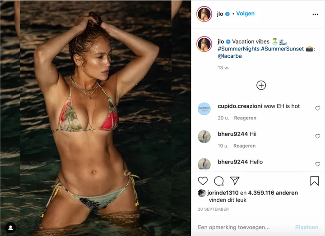Like cupido.creazioni's comment
325x236 pixels.
tap(317, 109)
